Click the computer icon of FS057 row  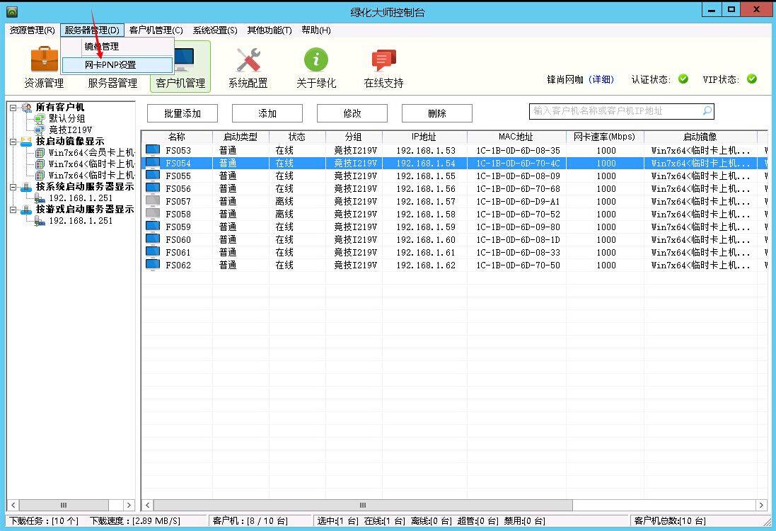click(152, 201)
